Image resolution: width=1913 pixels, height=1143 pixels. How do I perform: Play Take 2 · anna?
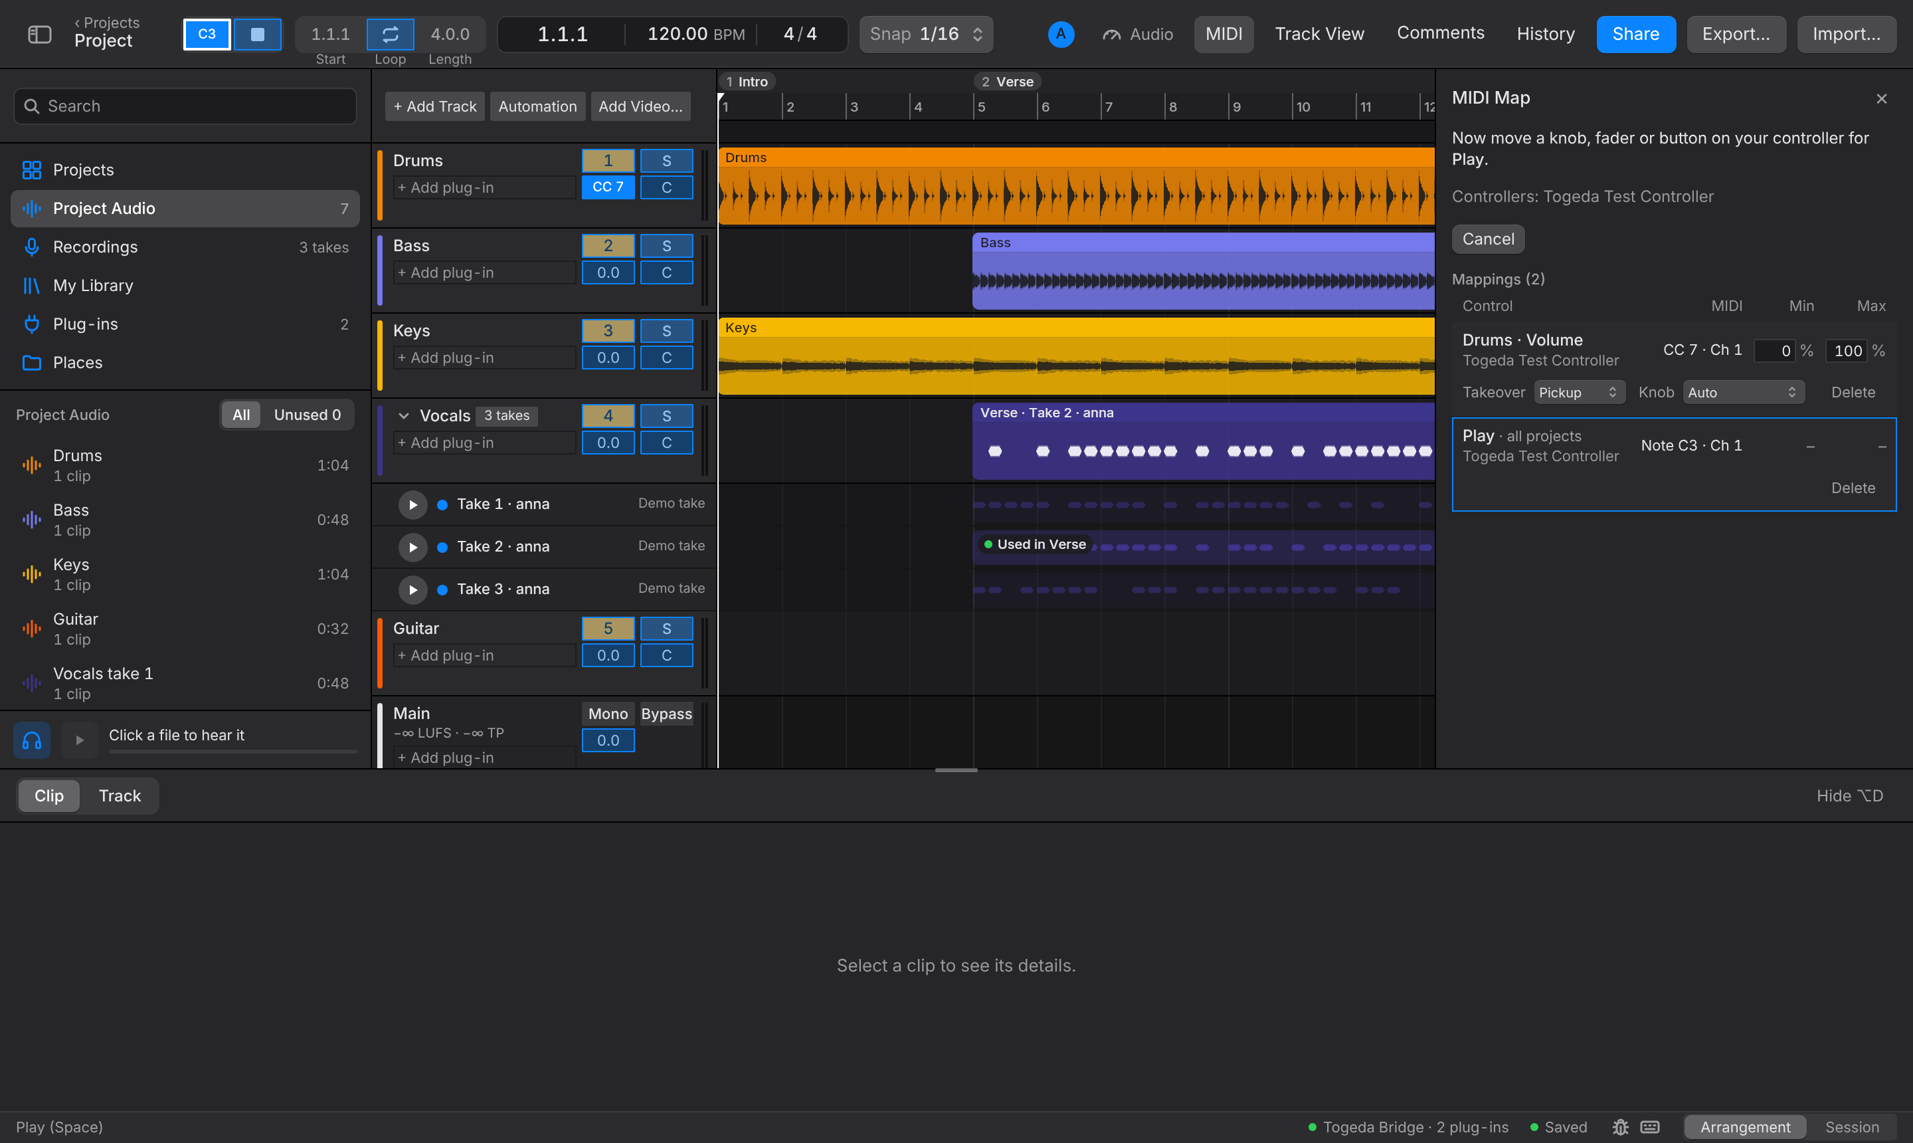click(412, 547)
